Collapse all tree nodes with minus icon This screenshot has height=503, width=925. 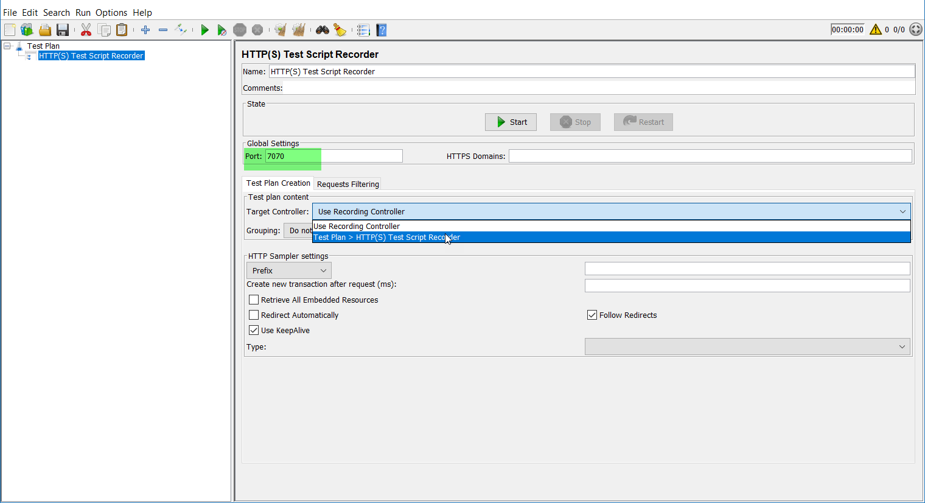click(163, 30)
